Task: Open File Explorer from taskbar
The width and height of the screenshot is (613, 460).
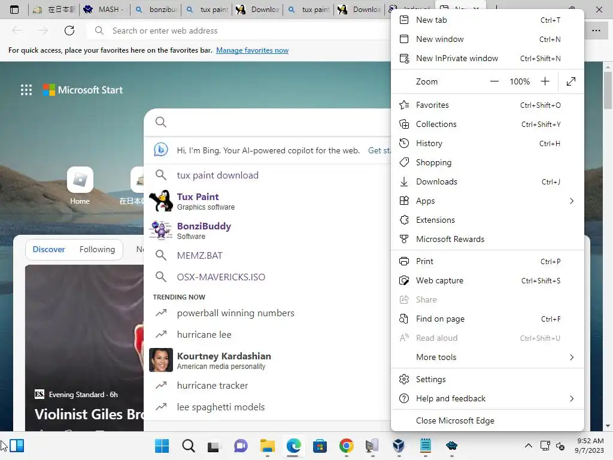Action: pos(268,446)
